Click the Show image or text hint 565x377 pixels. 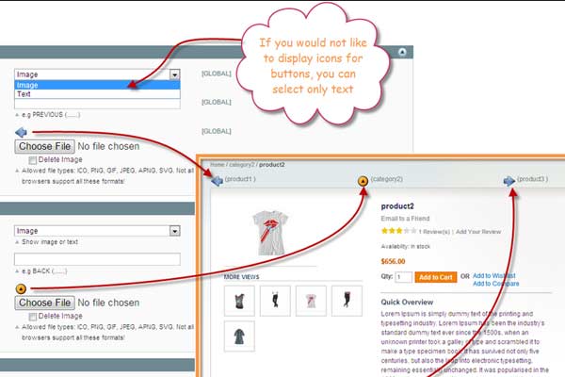(50, 241)
